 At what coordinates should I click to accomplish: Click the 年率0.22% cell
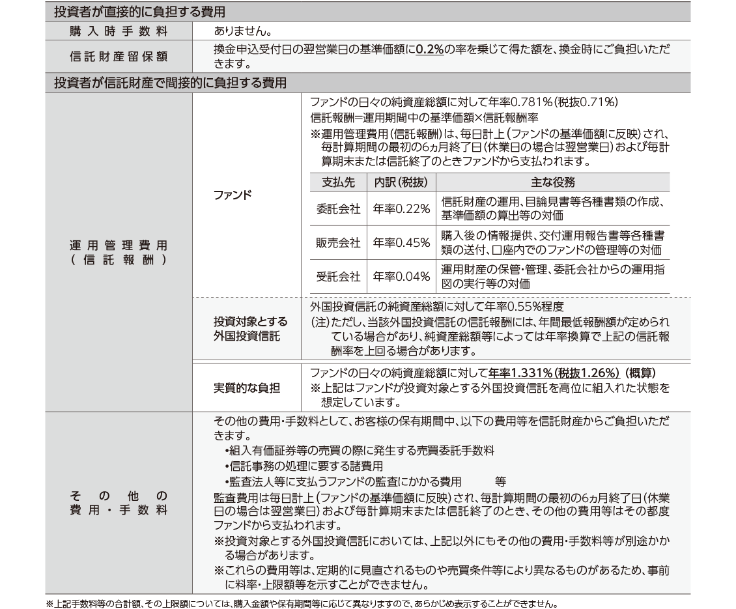tap(401, 208)
